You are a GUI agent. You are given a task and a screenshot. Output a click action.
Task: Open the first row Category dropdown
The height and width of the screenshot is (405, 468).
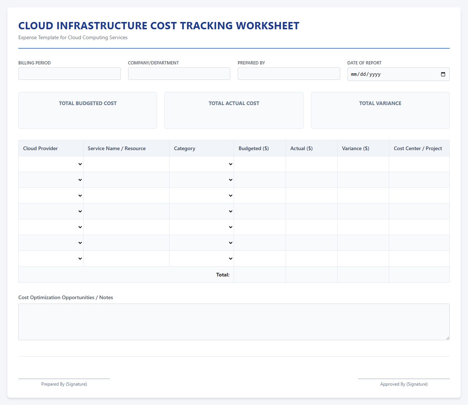click(x=201, y=164)
